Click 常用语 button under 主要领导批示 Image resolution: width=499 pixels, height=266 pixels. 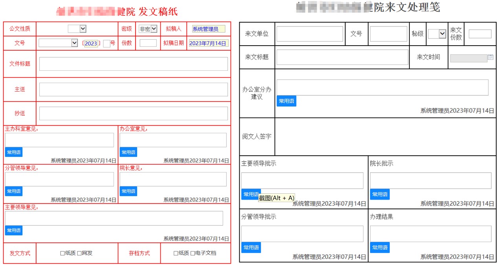pos(251,194)
